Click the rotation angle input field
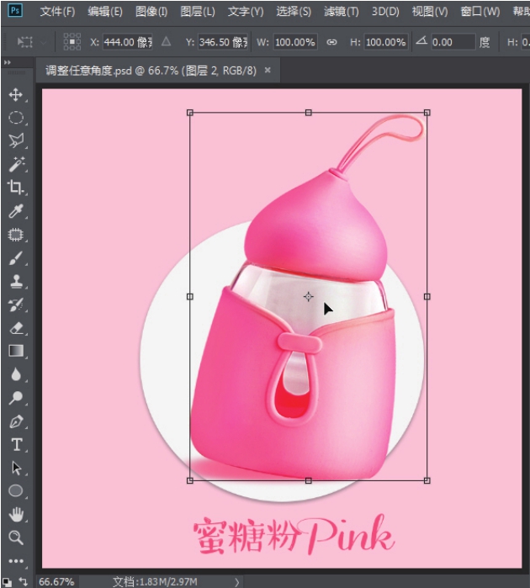The width and height of the screenshot is (530, 588). pyautogui.click(x=453, y=42)
